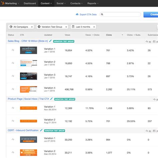Image resolution: width=158 pixels, height=158 pixels.
Task: Click the views-to-clicks value 11.79%
Action: pyautogui.click(x=89, y=108)
